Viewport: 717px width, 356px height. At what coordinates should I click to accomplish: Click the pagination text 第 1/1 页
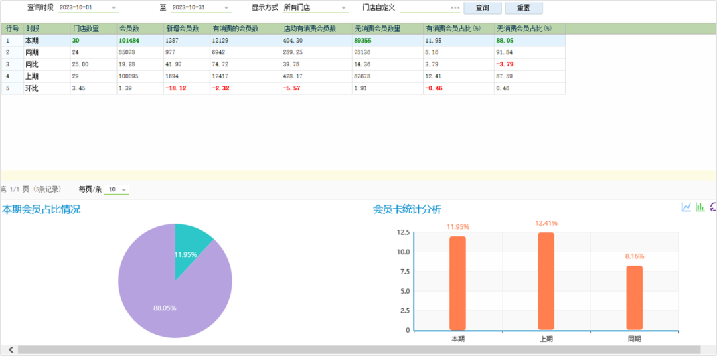pyautogui.click(x=15, y=189)
